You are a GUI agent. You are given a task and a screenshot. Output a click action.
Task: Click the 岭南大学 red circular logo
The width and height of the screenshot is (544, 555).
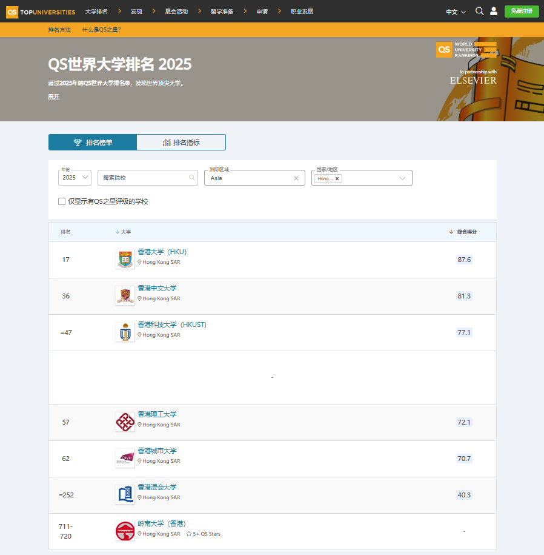tap(125, 531)
